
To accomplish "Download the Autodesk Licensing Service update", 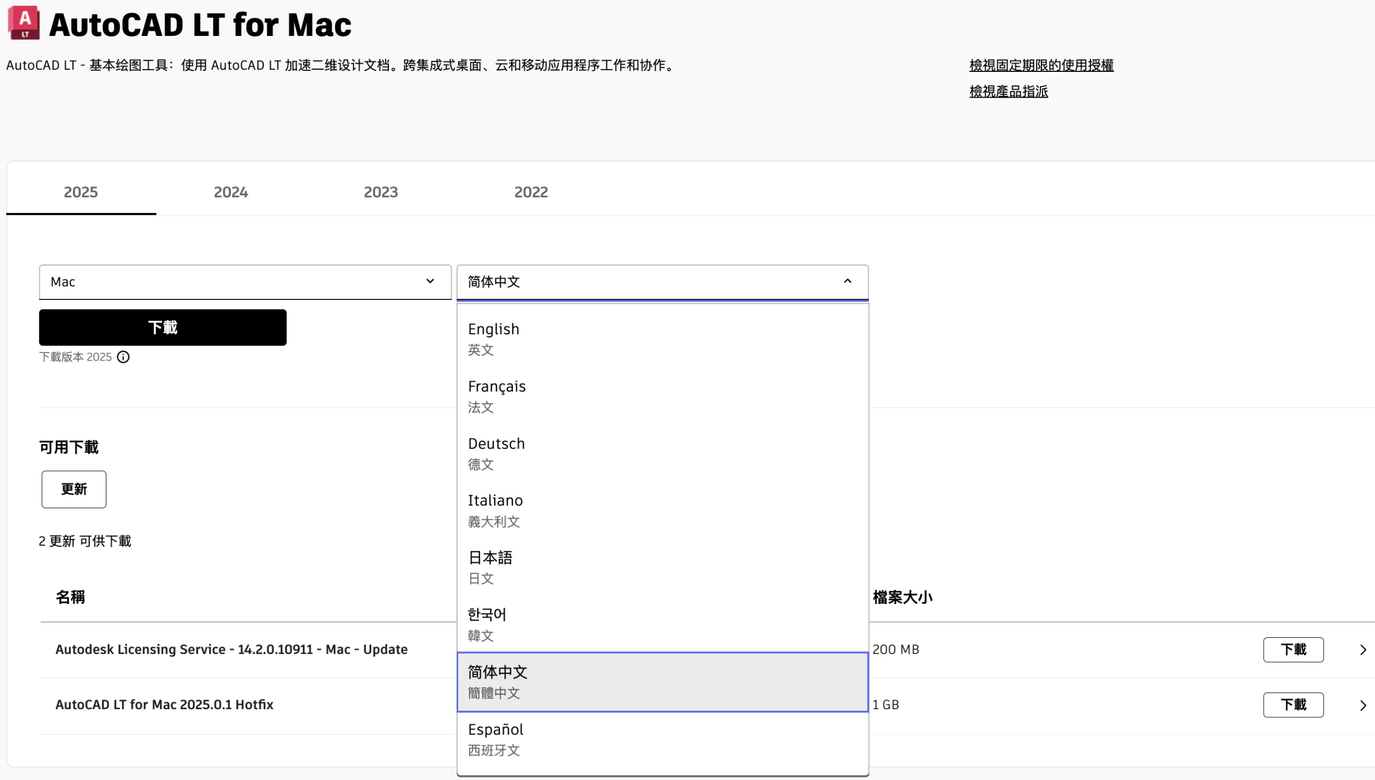I will 1293,650.
